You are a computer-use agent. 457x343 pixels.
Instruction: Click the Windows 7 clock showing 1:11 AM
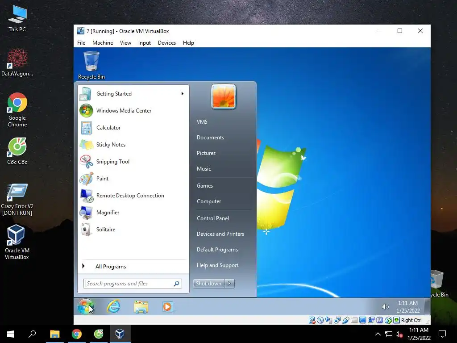pyautogui.click(x=408, y=307)
